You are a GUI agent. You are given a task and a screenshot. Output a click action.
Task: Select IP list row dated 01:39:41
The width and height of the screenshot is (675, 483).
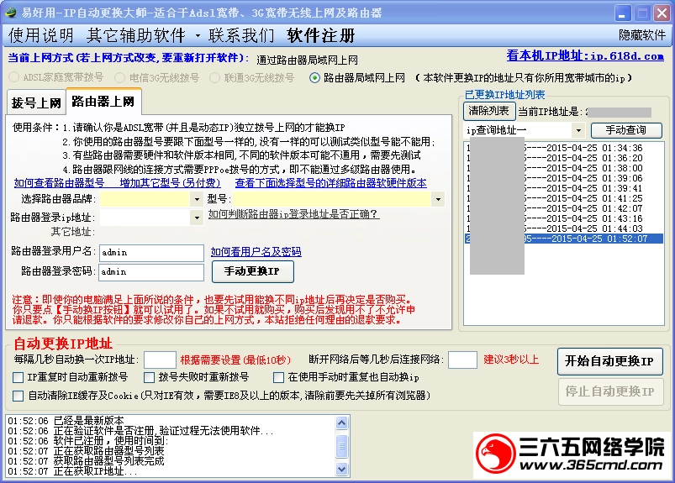point(563,188)
